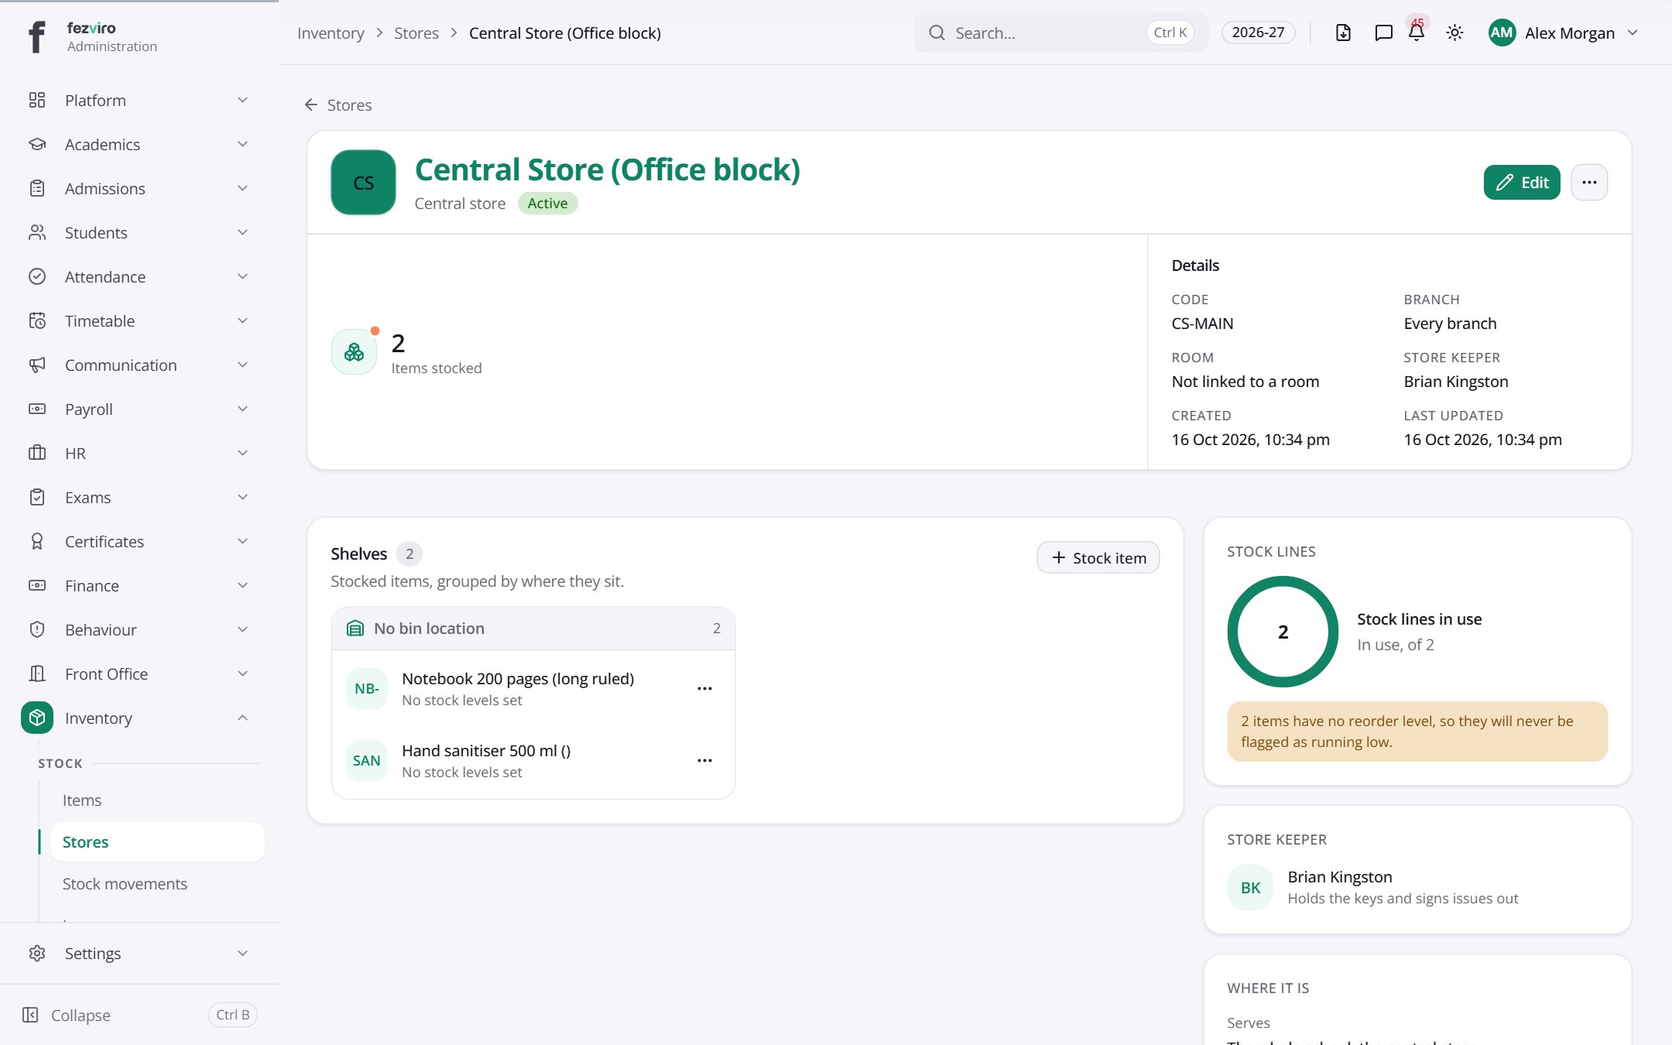Open the notifications bell icon
Screen dimensions: 1672x1045
pos(1417,33)
